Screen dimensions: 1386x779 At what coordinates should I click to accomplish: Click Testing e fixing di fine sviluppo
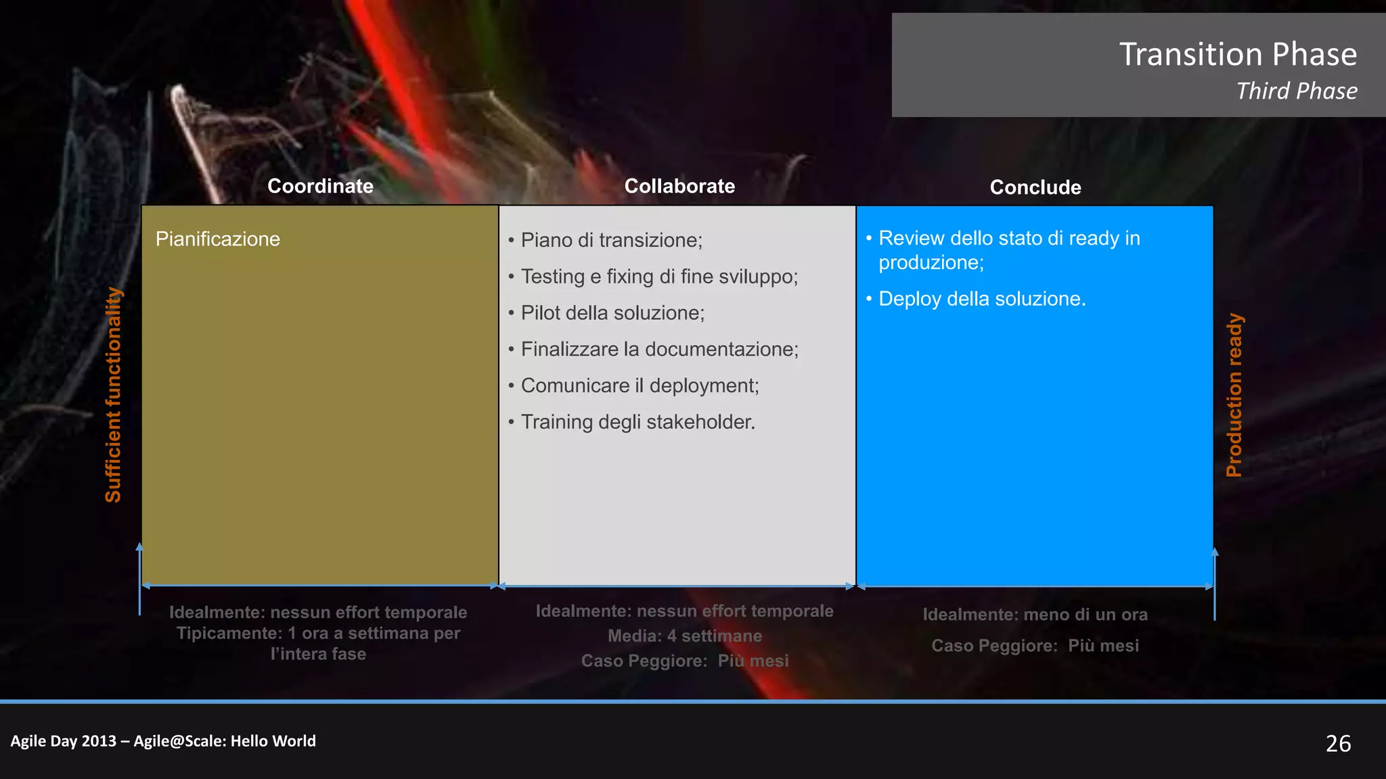click(x=659, y=277)
